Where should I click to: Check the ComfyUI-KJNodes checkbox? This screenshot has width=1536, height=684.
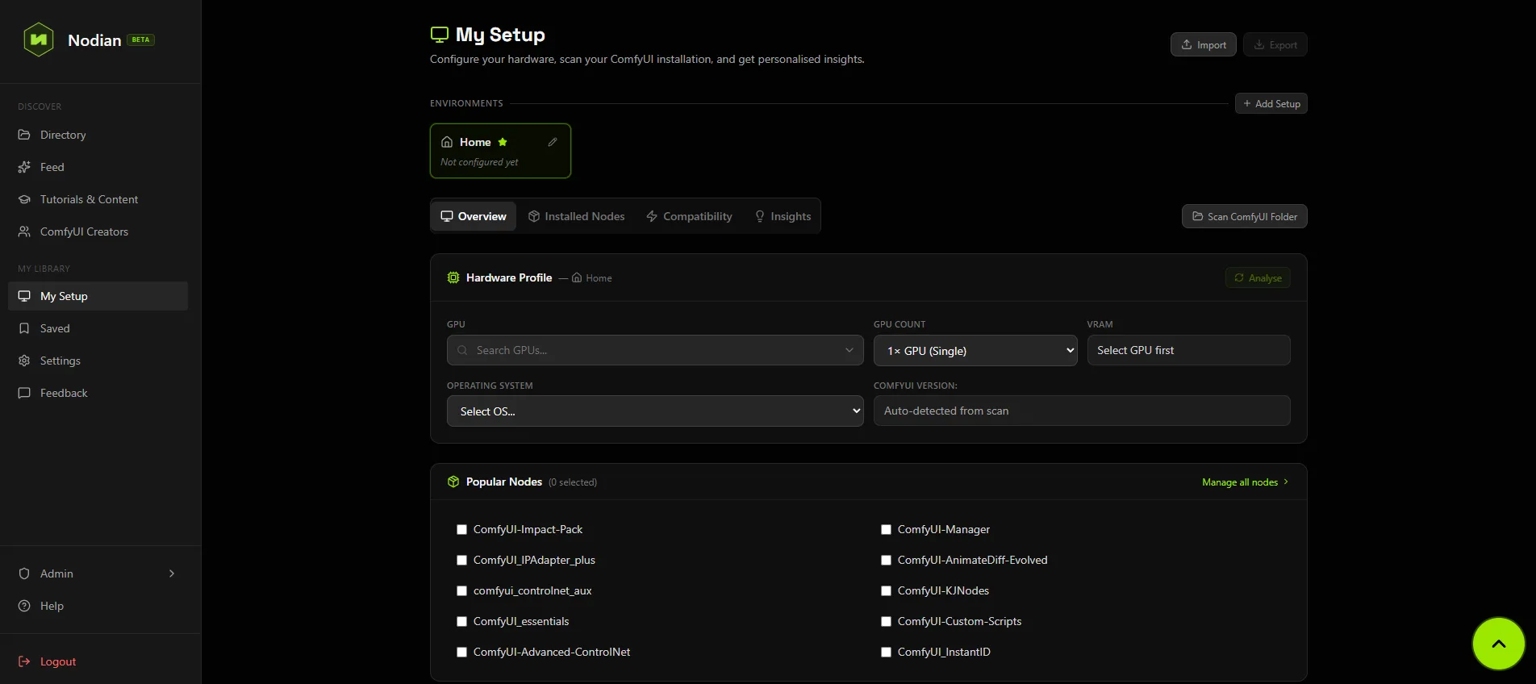click(x=887, y=591)
